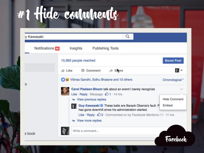This screenshot has width=204, height=153.
Task: Click the thumbs-up Like icon on the post
Action: point(63,71)
